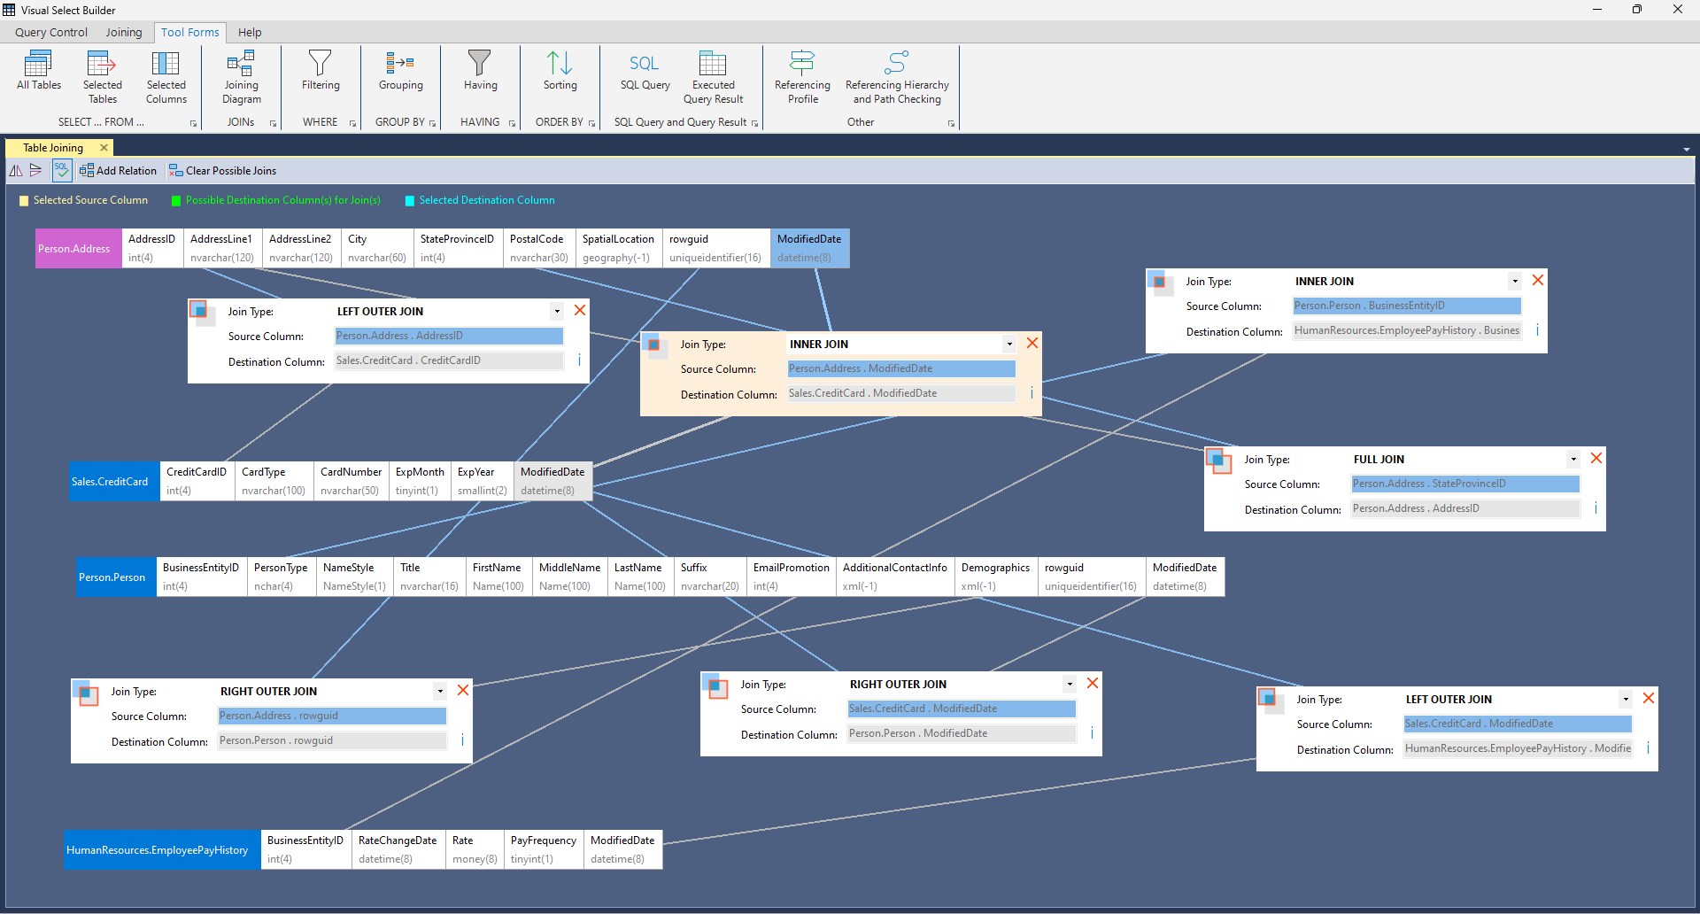The image size is (1700, 914).
Task: Toggle the SQL view button in the diagram toolbar
Action: tap(61, 171)
